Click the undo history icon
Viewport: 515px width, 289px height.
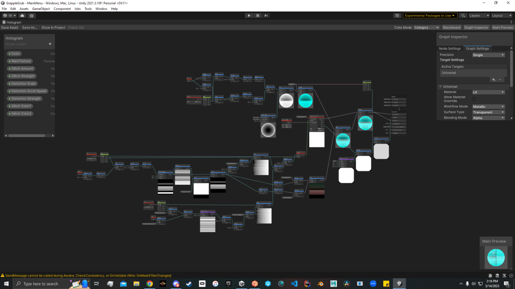397,16
